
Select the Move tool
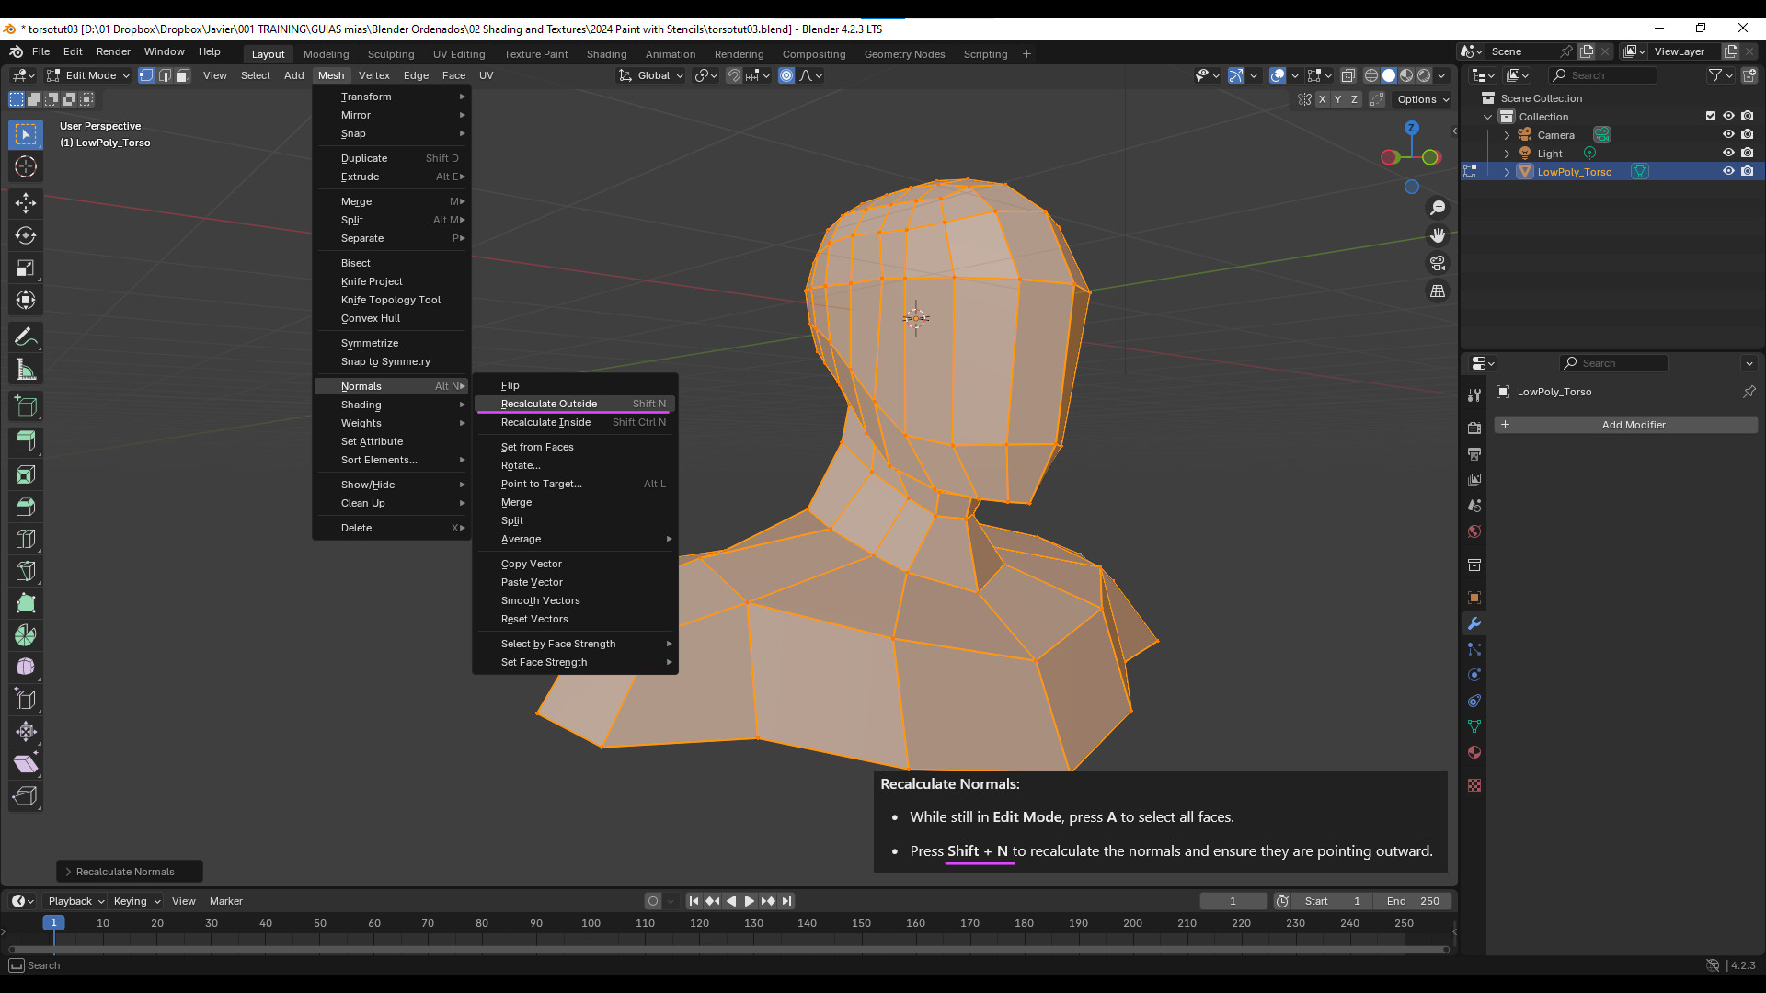[26, 203]
